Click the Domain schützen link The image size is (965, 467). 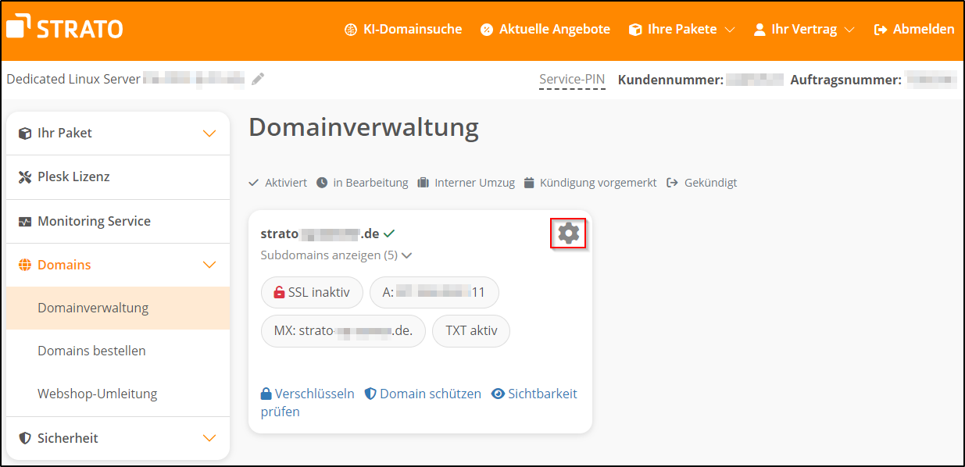(424, 394)
